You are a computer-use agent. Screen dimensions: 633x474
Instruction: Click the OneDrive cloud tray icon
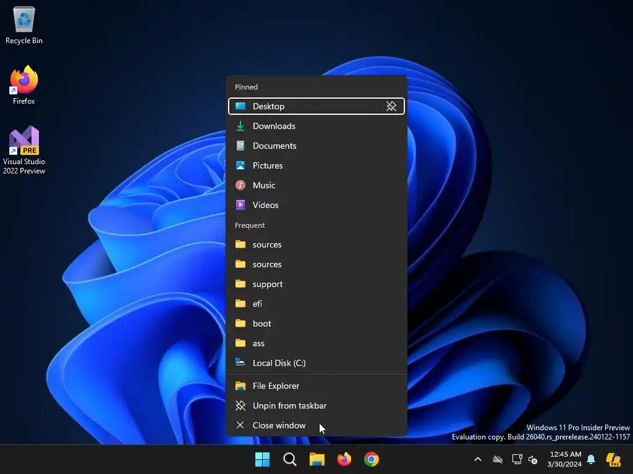click(x=498, y=459)
